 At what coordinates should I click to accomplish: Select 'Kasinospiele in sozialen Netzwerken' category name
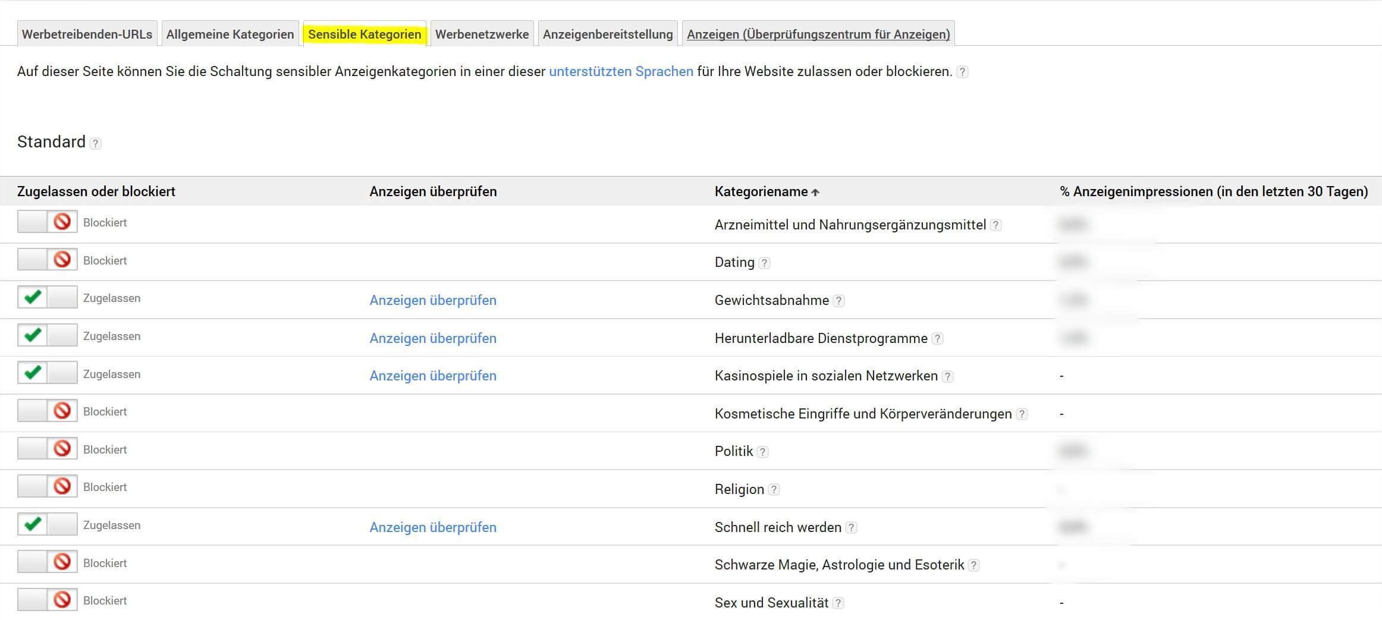click(x=826, y=376)
